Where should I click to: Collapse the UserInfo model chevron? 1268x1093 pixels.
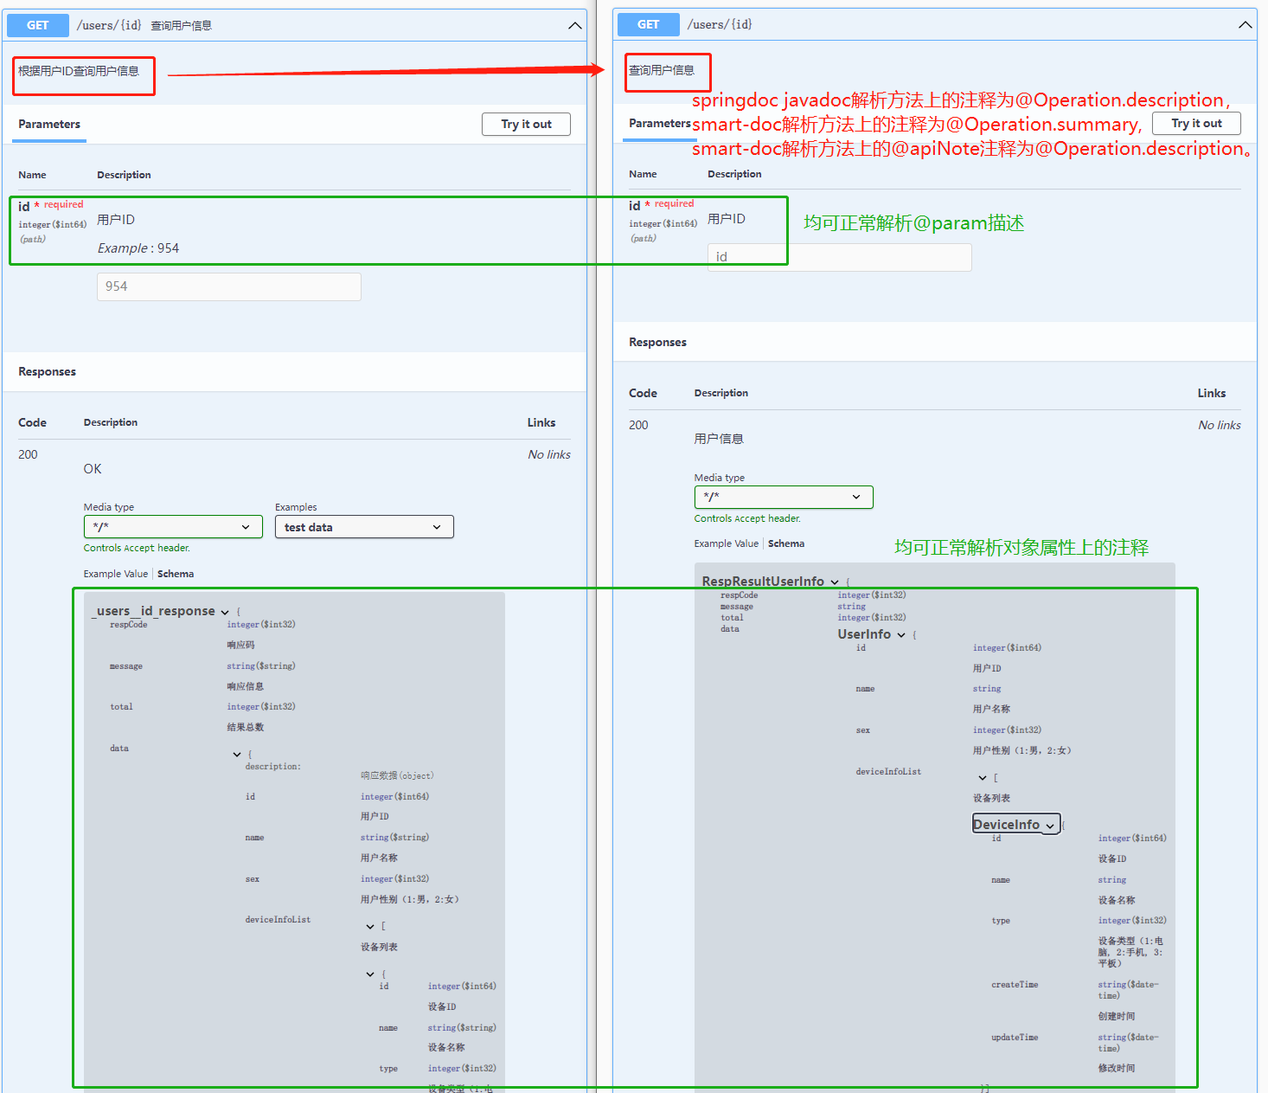coord(901,635)
